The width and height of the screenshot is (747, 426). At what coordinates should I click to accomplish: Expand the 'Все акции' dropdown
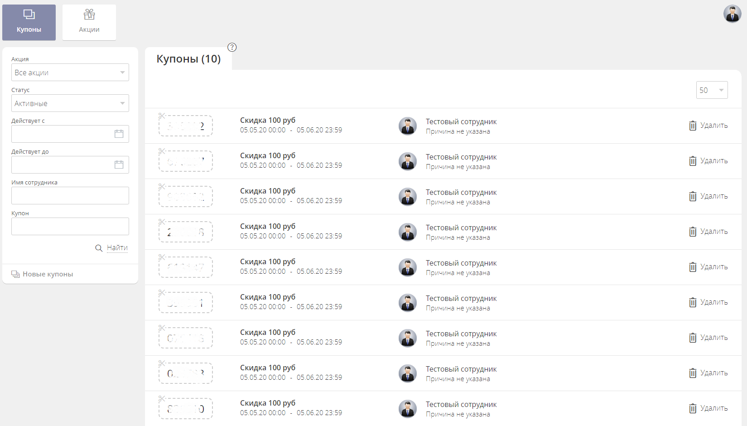click(70, 73)
